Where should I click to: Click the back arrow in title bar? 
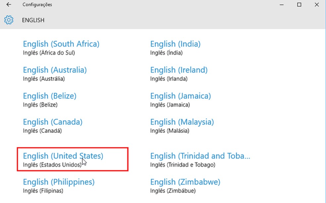pyautogui.click(x=9, y=5)
